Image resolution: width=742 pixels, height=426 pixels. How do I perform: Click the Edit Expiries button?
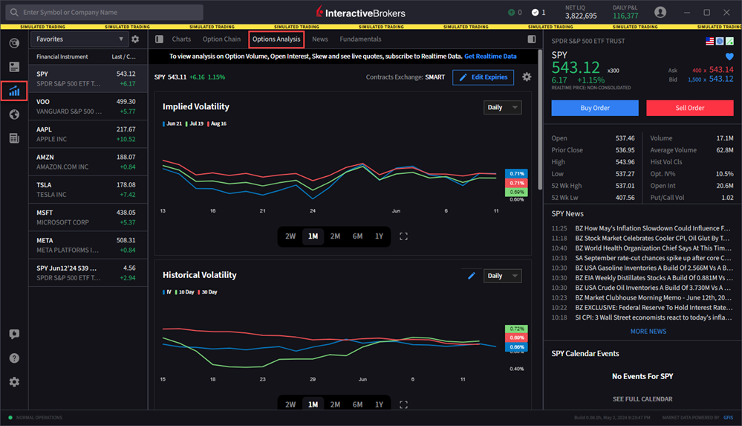[x=483, y=77]
